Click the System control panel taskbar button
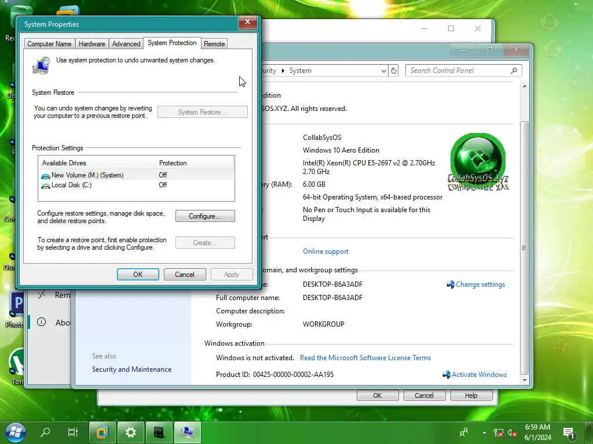Viewport: 593px width, 444px height. (x=187, y=432)
